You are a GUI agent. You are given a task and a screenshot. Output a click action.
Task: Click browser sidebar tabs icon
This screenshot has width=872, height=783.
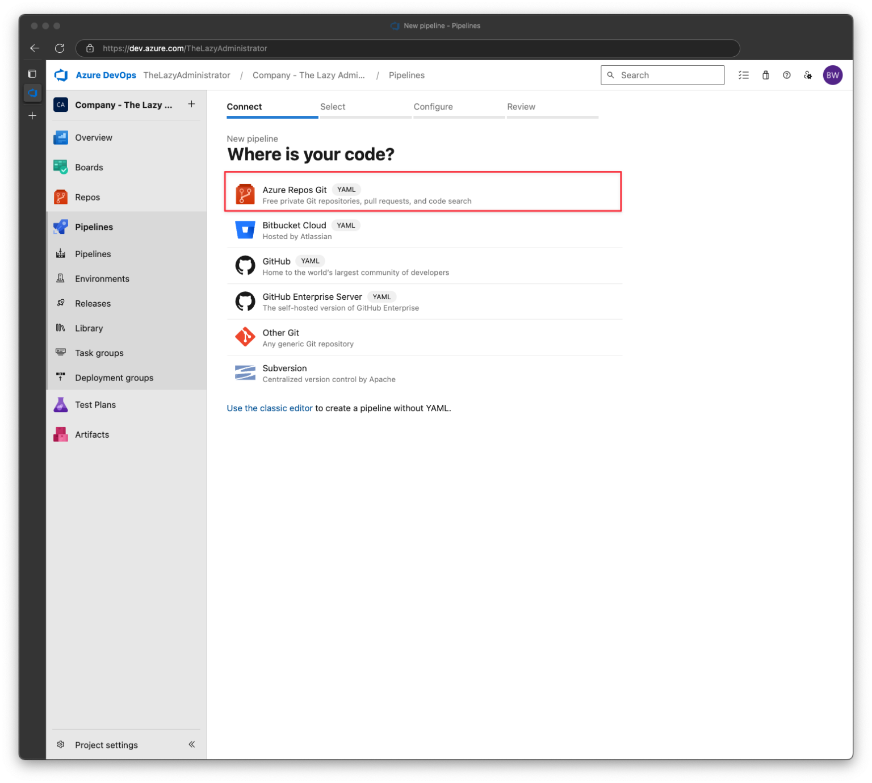click(x=32, y=74)
